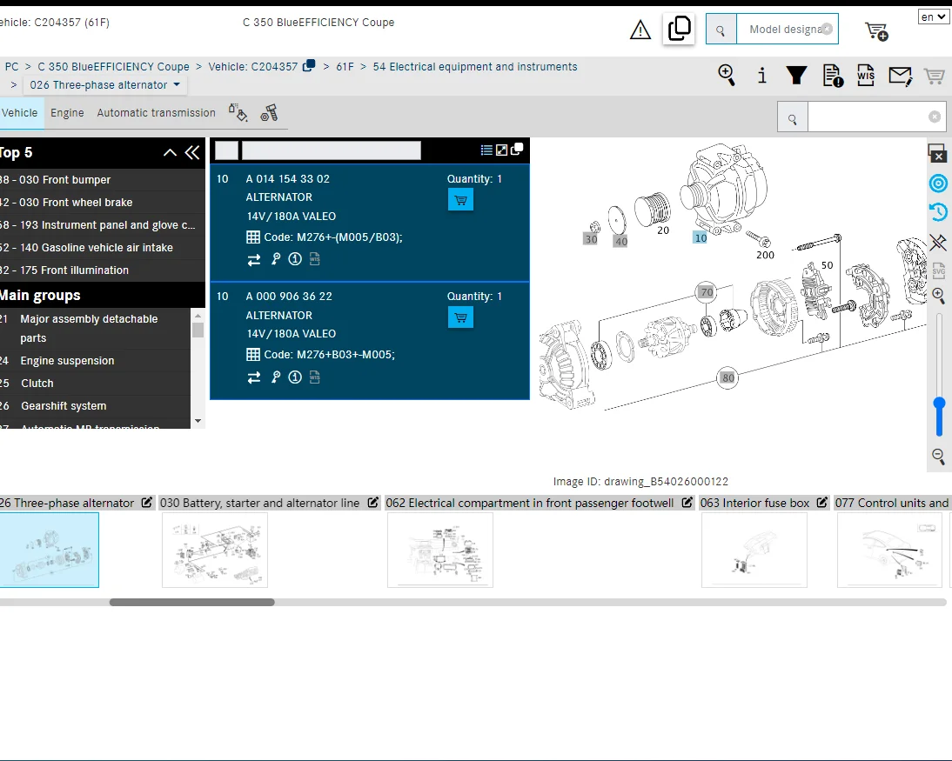Screen dimensions: 952x761
Task: Expand the parts list with maximize icon
Action: (501, 150)
